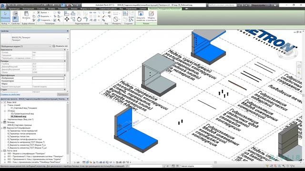Open В_Параметры типов фундаментных плит schedule
This screenshot has width=305, height=171.
24,139
